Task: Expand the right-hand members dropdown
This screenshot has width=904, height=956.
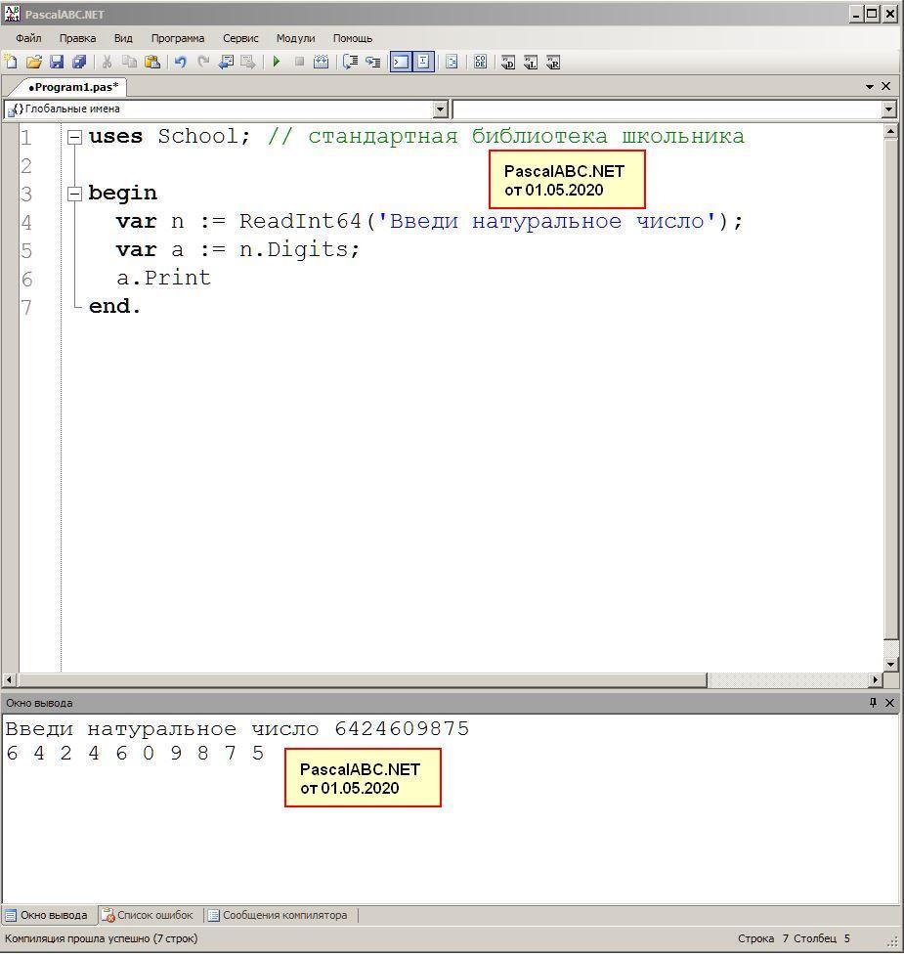Action: (888, 109)
